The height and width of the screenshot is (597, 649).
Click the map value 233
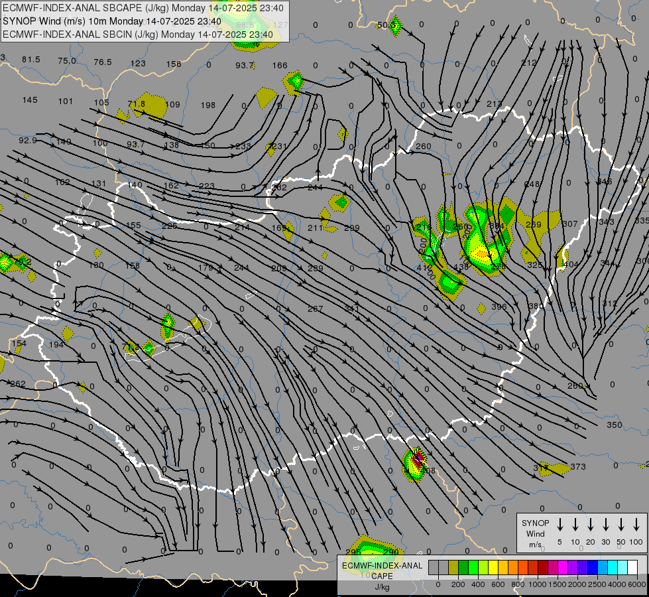[x=243, y=146]
